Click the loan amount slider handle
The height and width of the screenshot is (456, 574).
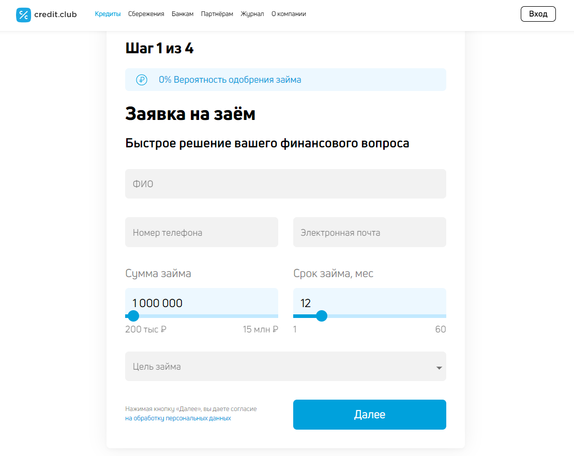(x=133, y=316)
